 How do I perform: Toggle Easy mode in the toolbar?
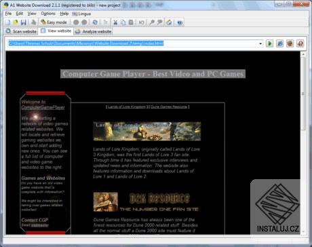click(54, 22)
